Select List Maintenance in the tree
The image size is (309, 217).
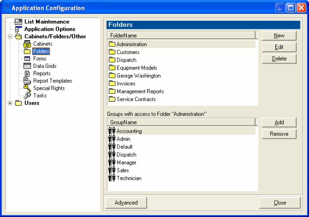coord(47,22)
